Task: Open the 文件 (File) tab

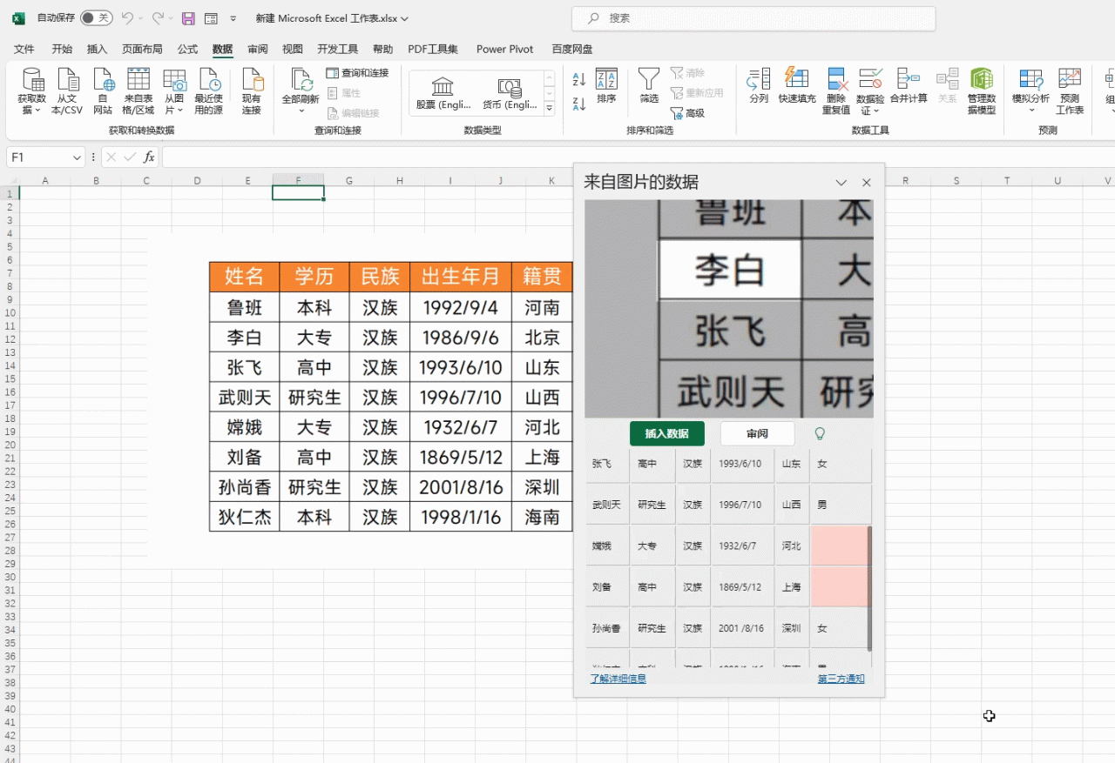Action: pyautogui.click(x=24, y=50)
